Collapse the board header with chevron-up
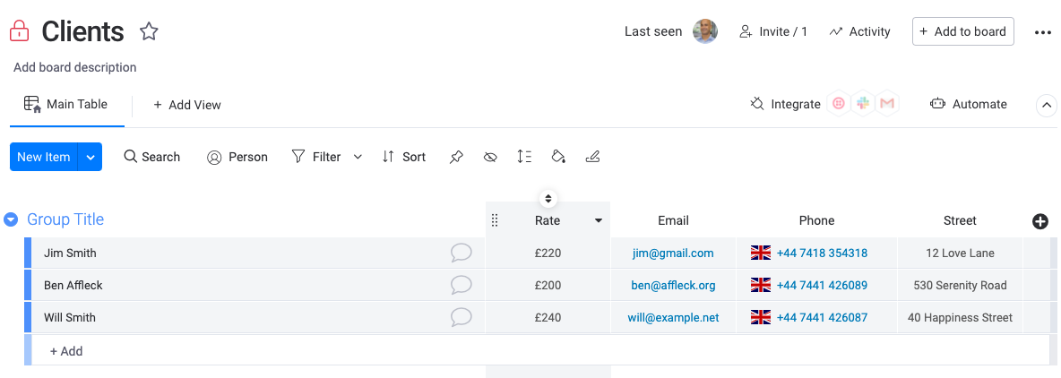This screenshot has height=378, width=1061. coord(1046,105)
